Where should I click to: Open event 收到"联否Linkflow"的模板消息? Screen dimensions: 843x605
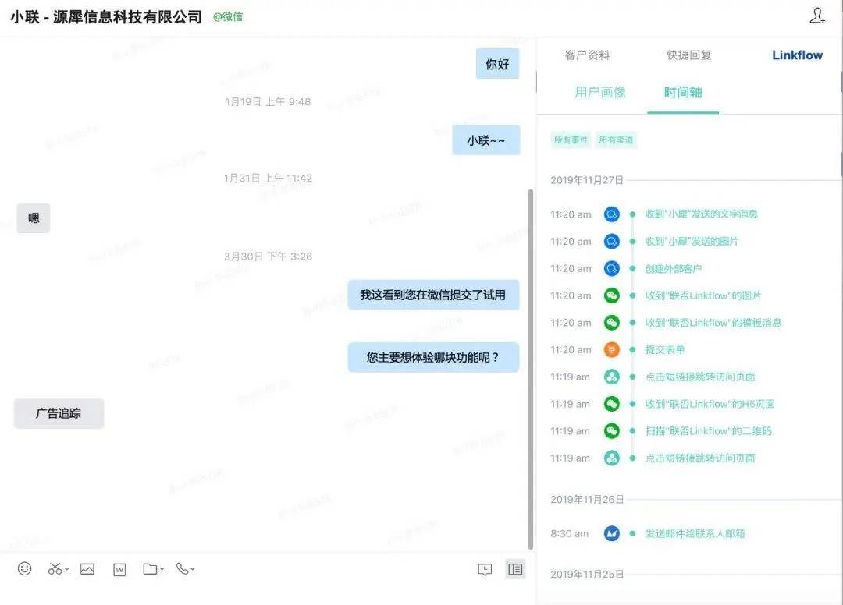tap(713, 323)
